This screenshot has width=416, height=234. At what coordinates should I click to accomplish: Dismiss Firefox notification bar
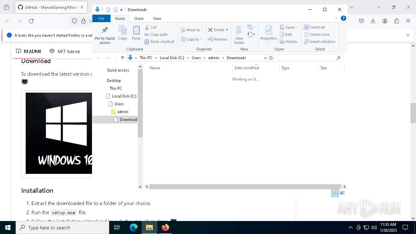tap(408, 35)
